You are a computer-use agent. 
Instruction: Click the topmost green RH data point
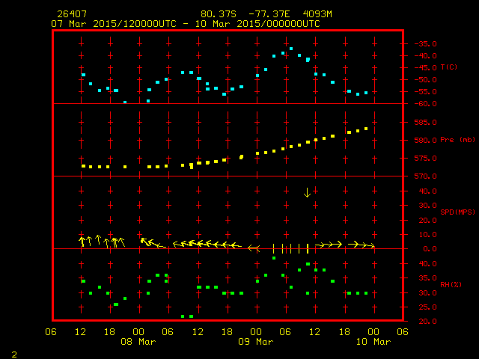(x=274, y=258)
